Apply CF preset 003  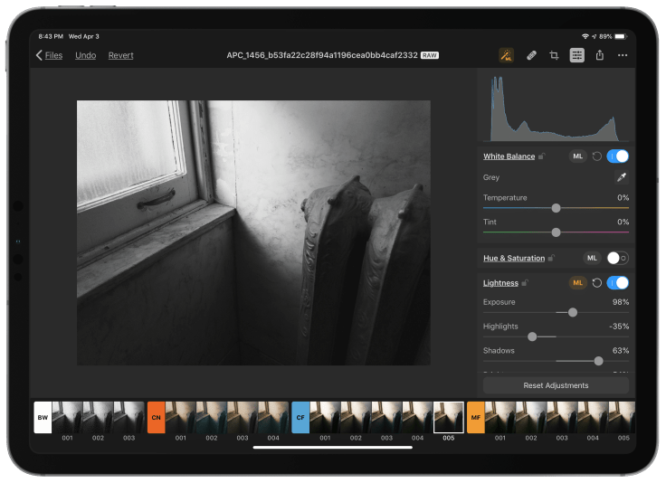point(387,417)
